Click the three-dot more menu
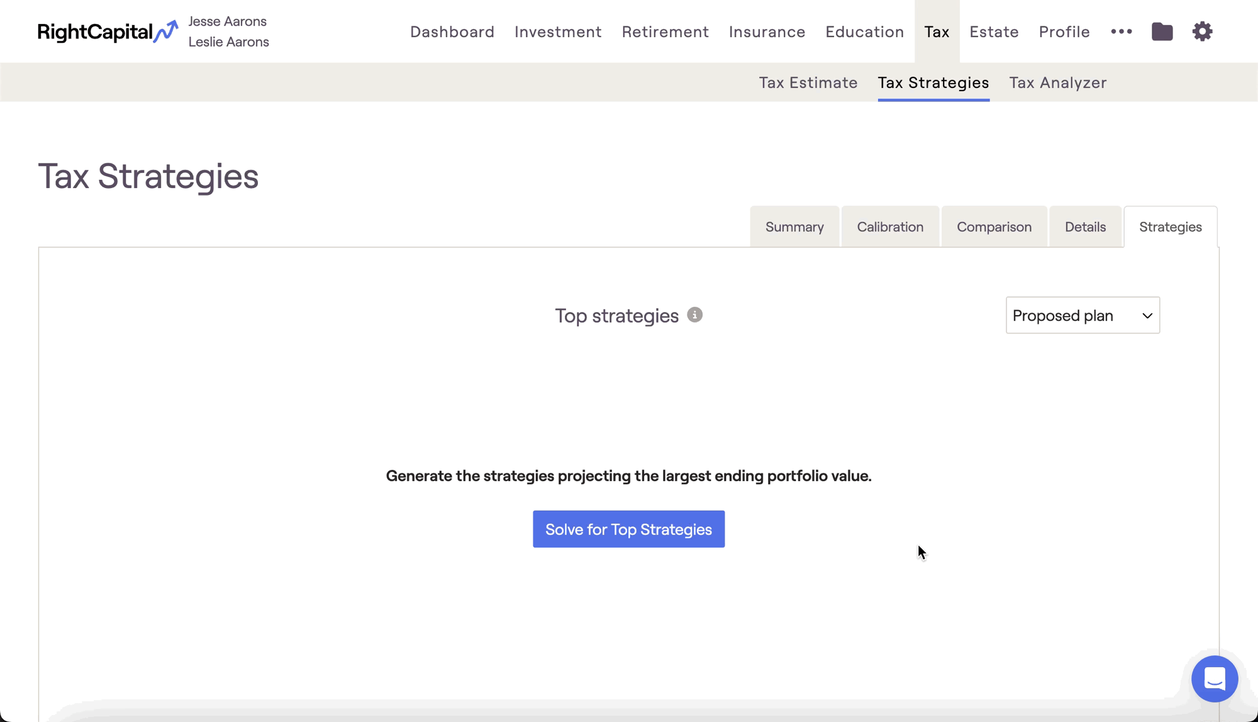 1121,31
